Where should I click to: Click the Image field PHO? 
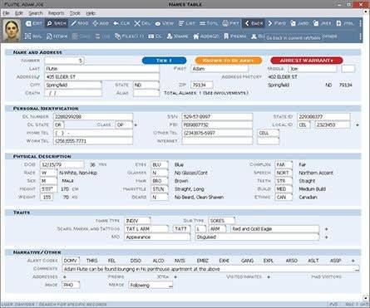point(71,285)
